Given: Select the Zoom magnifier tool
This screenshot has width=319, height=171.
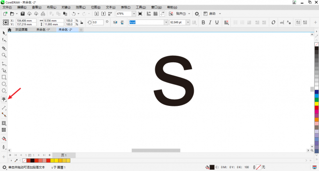Looking at the screenshot, I should (x=4, y=55).
